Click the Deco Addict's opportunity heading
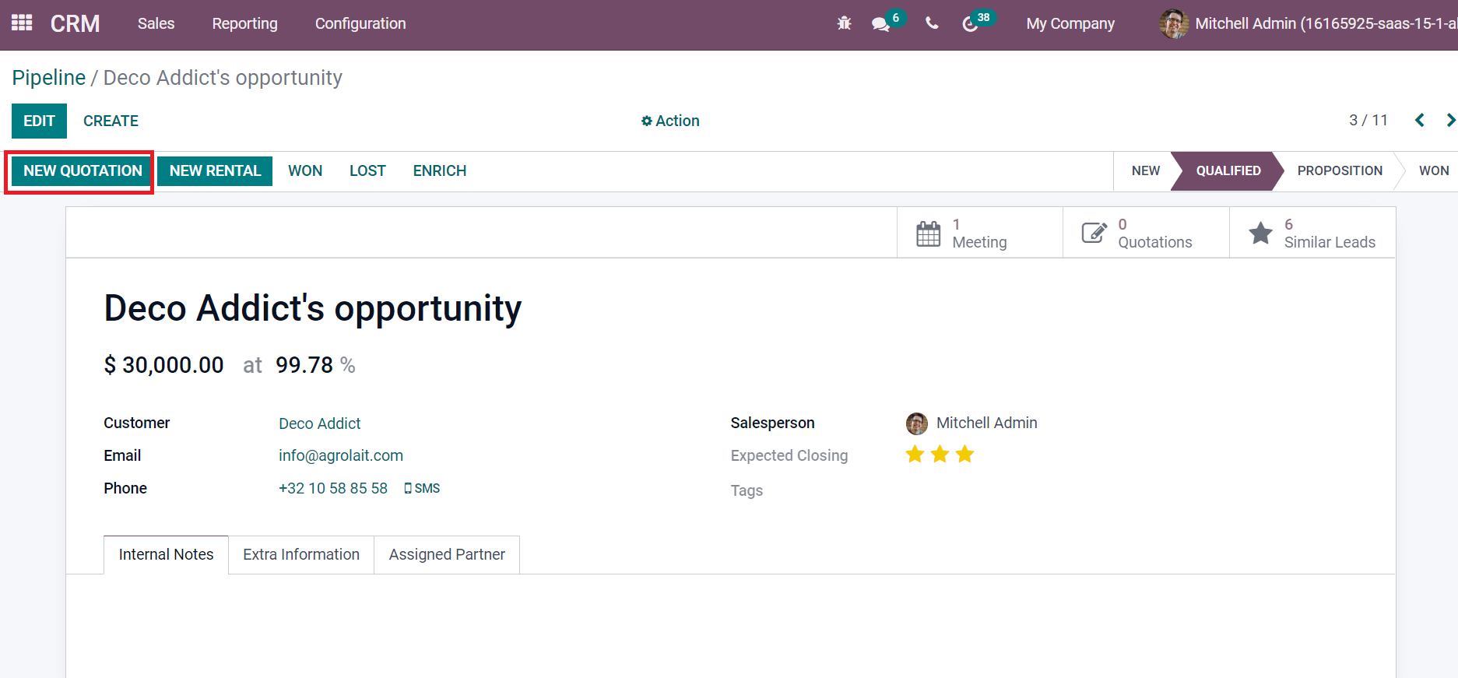The image size is (1458, 678). [x=313, y=308]
